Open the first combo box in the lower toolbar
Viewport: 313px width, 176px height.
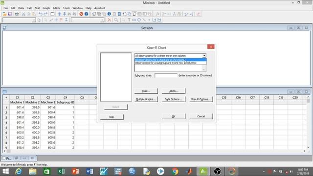coord(19,20)
